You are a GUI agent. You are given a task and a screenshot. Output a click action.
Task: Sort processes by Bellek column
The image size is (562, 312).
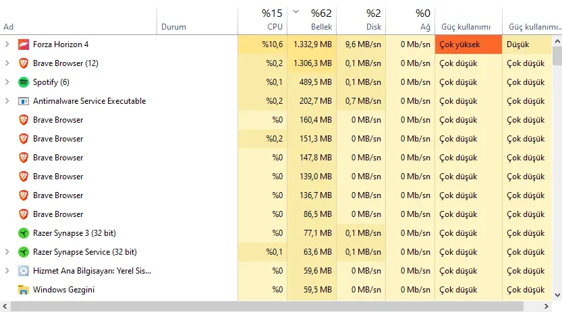(312, 21)
